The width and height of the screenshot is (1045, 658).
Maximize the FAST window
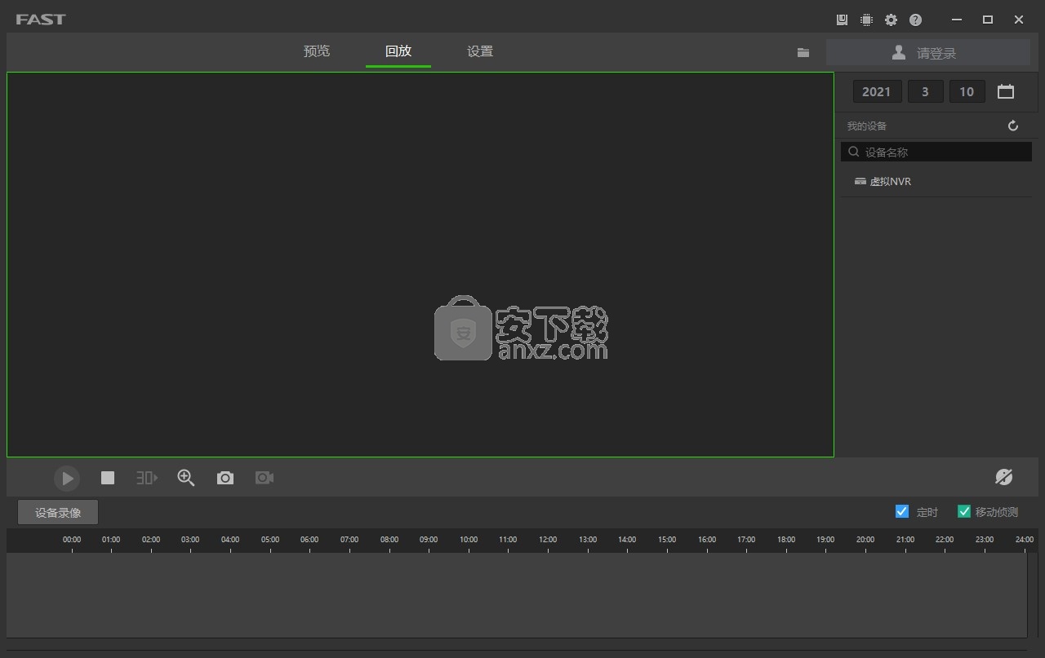[988, 20]
